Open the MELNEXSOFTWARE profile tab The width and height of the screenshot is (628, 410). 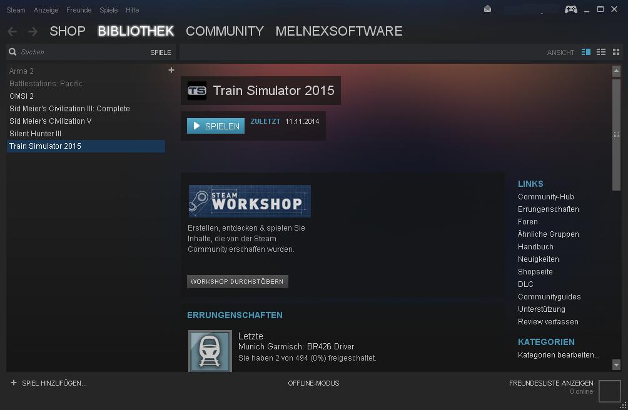(339, 31)
